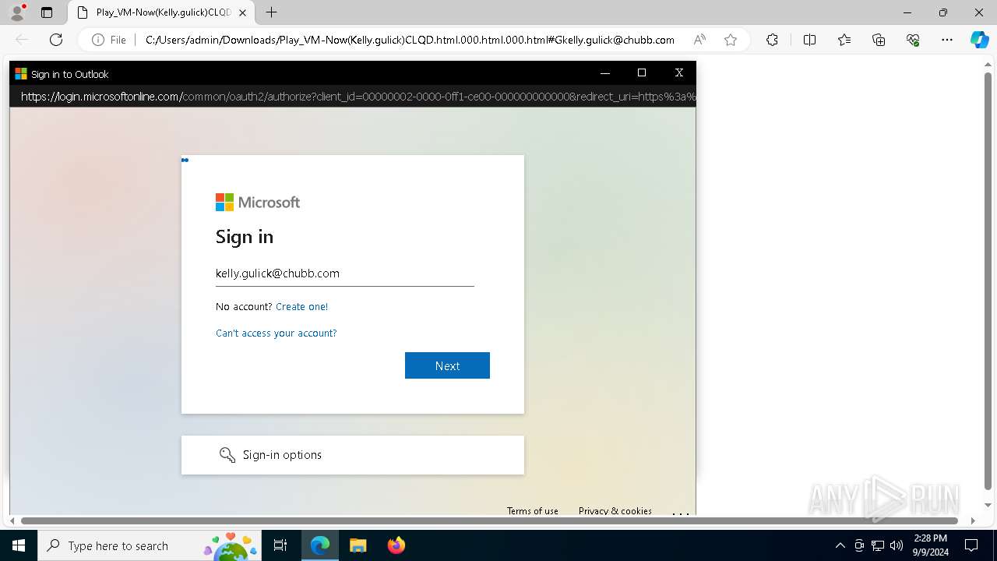Click fake Outlook window minimize dash
The image size is (997, 561).
605,72
